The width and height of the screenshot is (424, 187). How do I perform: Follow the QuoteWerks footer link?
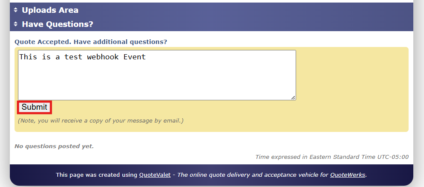coord(347,175)
